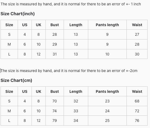The height and width of the screenshot is (128, 150).
Task: Click Length value 33 in cm table
Action: [x=76, y=111]
